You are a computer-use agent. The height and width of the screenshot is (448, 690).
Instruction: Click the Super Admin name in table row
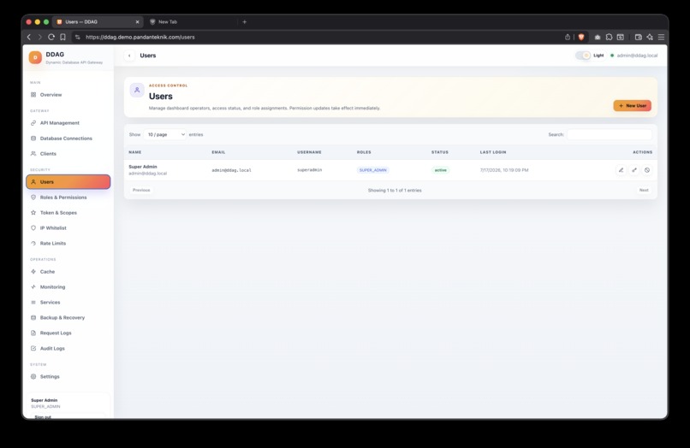(143, 167)
